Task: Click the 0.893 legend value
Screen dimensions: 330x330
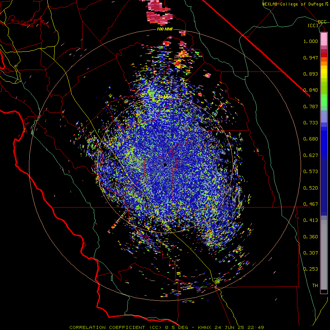Action: tap(311, 74)
